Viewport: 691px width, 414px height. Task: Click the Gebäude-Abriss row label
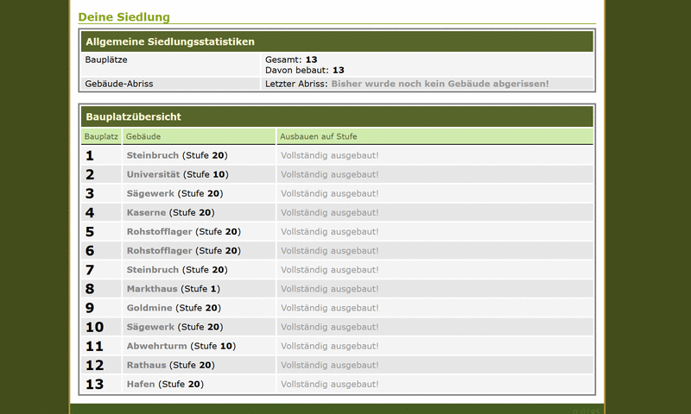click(119, 84)
